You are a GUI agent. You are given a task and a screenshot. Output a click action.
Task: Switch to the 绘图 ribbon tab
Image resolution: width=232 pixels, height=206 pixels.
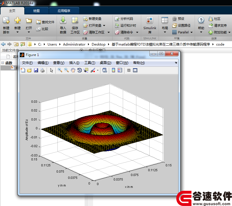[x=36, y=11]
